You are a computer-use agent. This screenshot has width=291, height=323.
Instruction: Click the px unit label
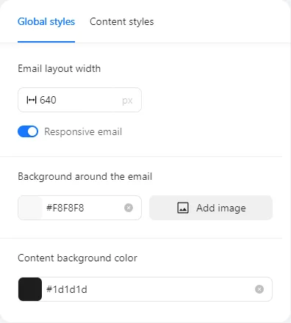[127, 101]
